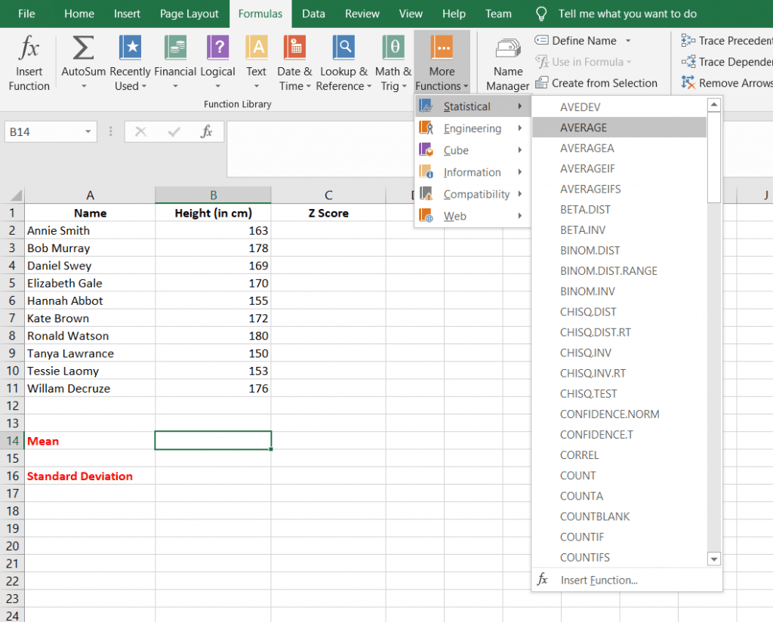
Task: Switch to the Data ribbon tab
Action: pos(313,14)
